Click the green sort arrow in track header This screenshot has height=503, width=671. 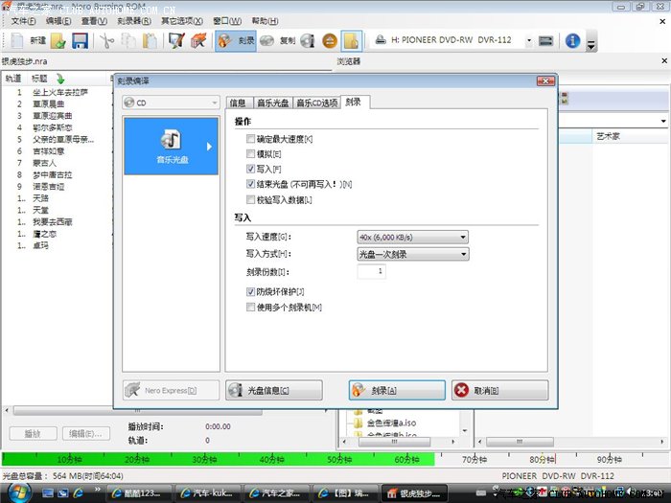point(60,79)
